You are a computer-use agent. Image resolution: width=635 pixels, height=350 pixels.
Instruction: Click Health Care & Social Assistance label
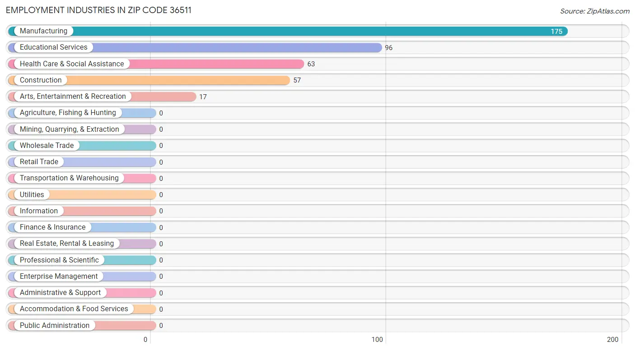coord(72,64)
